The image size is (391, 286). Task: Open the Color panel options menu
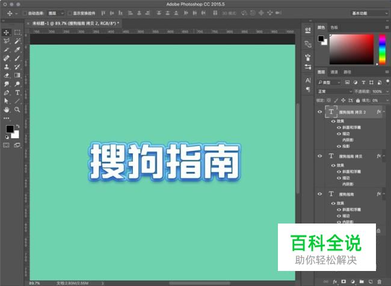coord(387,28)
